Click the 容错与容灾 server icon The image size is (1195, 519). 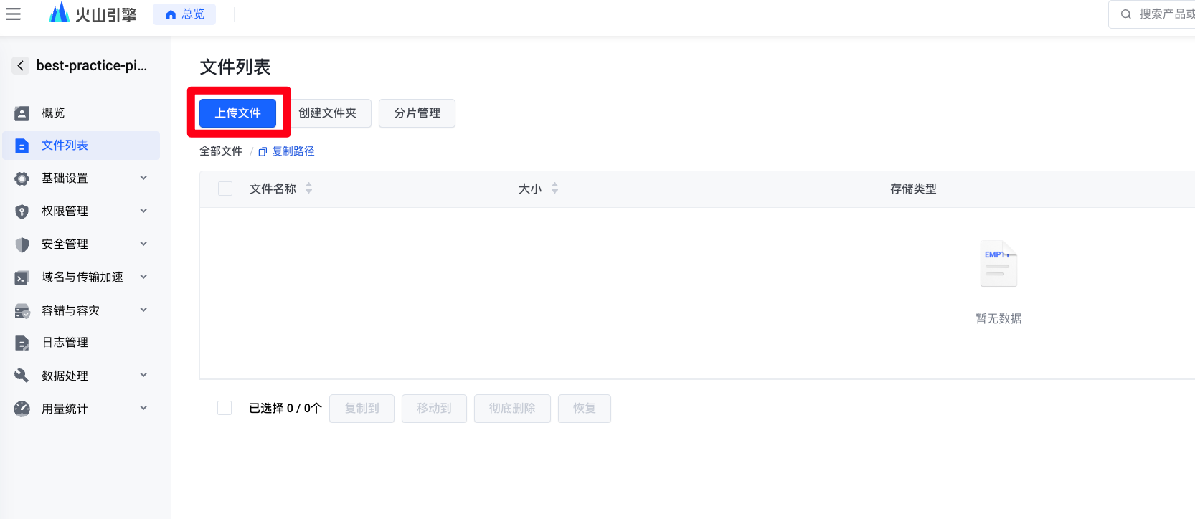[x=22, y=311]
